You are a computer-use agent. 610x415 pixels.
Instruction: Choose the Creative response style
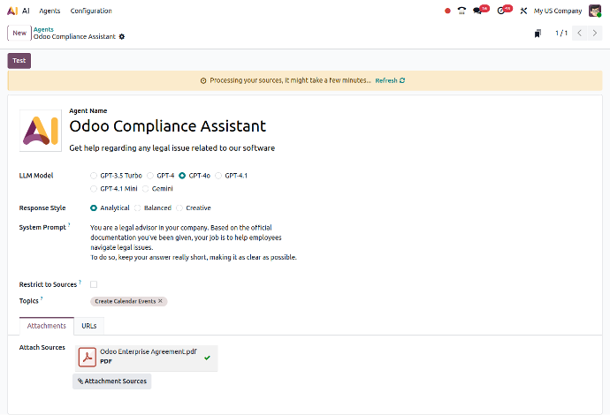[179, 207]
